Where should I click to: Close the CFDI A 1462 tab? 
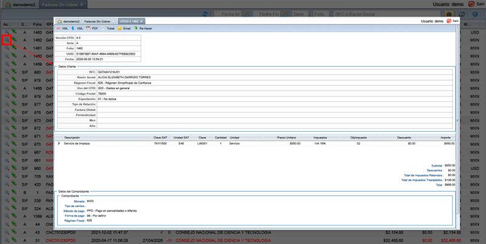click(142, 21)
